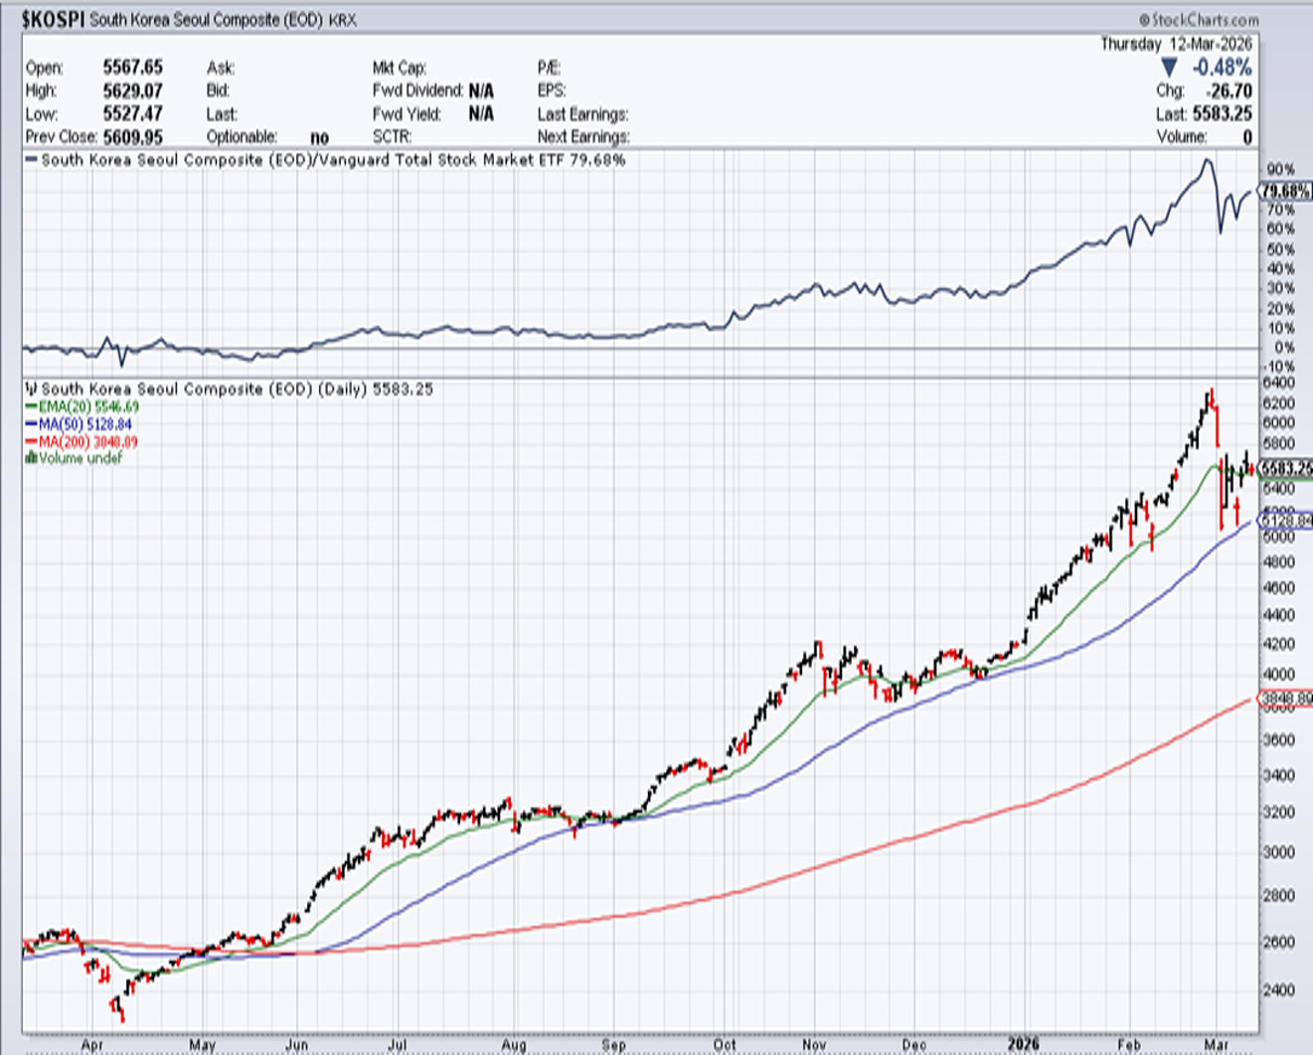Click the Oct label on the time axis
Viewport: 1313px width, 1055px height.
[725, 1045]
